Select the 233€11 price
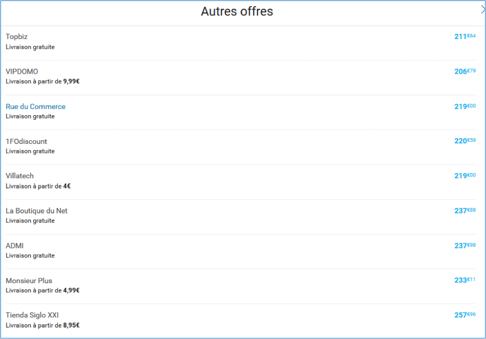 (465, 280)
